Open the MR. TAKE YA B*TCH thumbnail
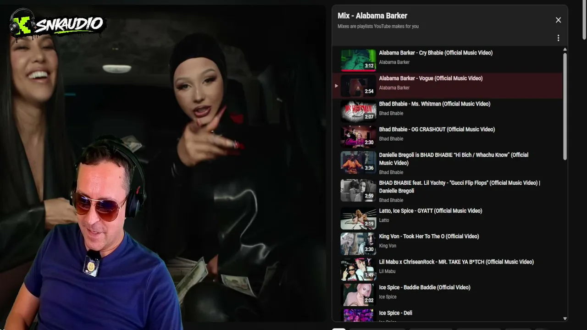The width and height of the screenshot is (587, 330). (358, 269)
